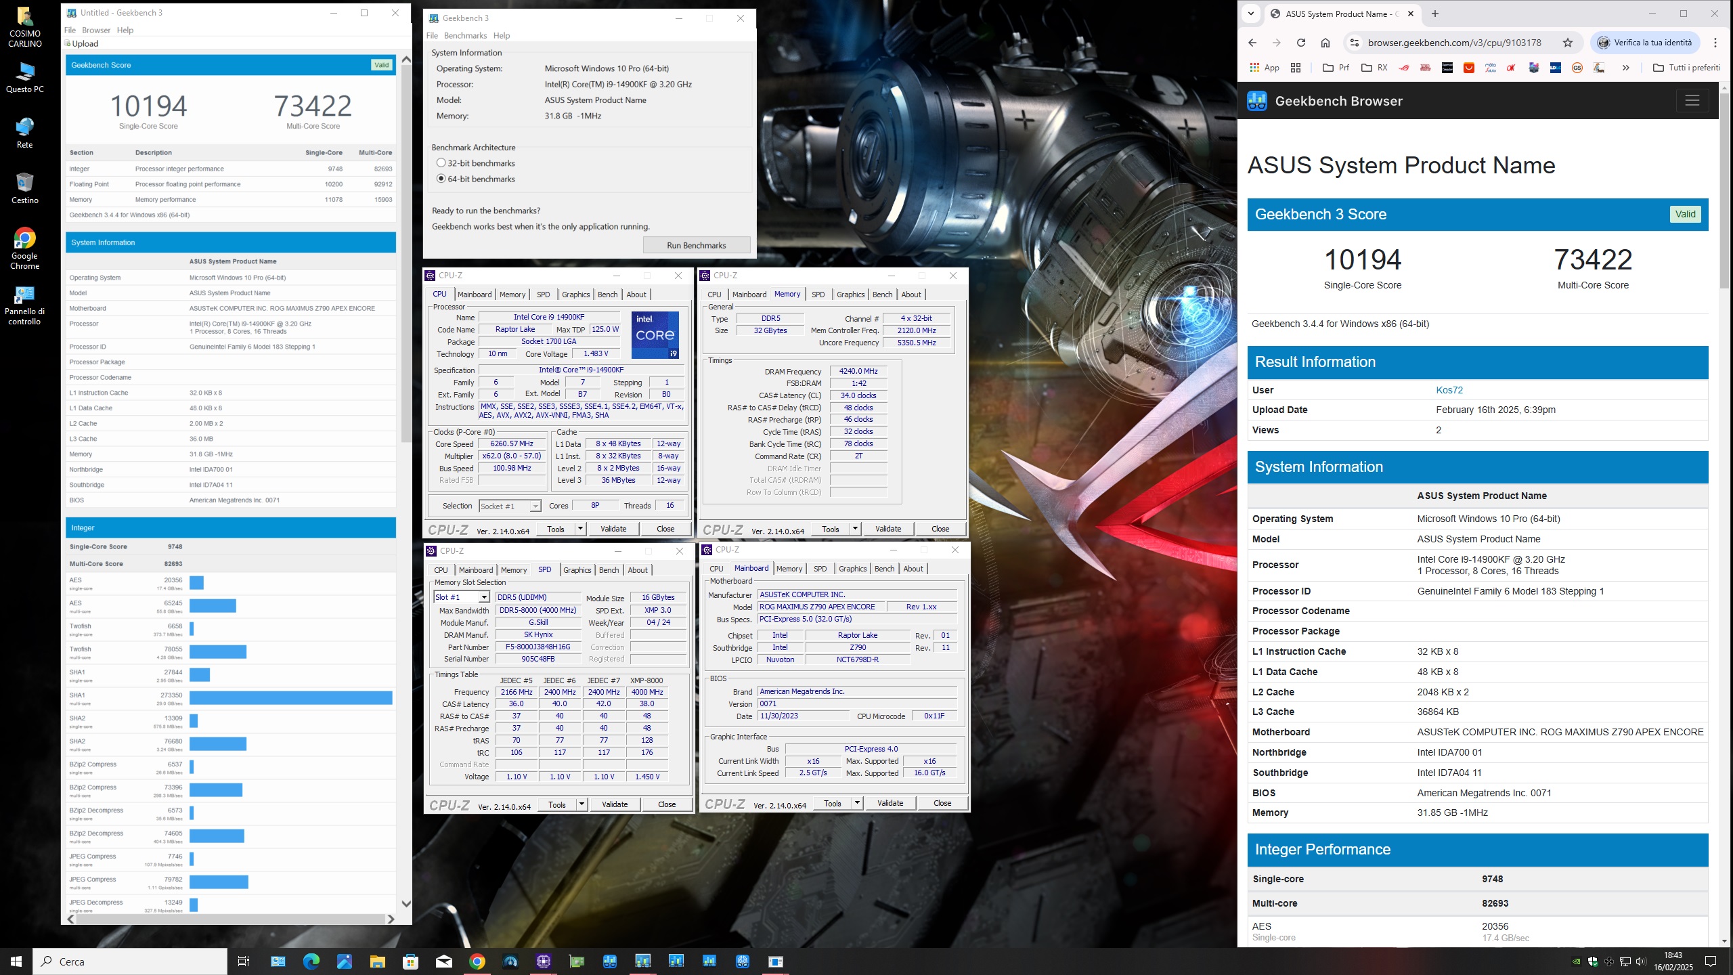
Task: Open site information icon in address bar
Action: point(1354,43)
